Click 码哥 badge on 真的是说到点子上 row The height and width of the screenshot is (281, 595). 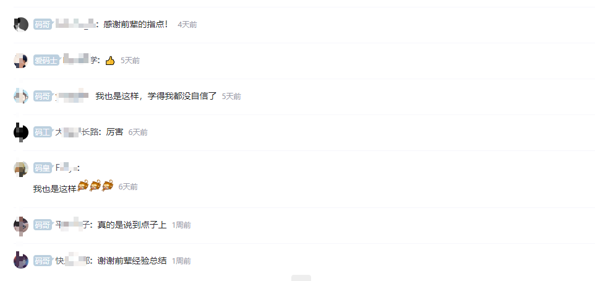tap(43, 225)
